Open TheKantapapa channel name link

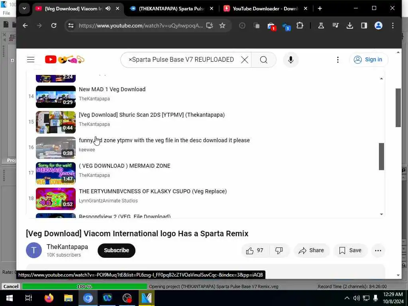coord(67,247)
